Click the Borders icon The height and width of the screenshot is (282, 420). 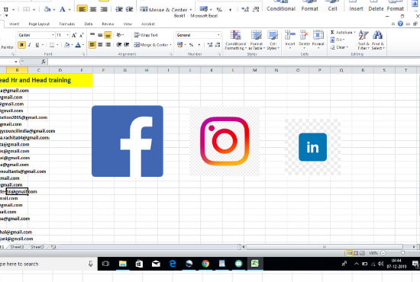click(52, 45)
